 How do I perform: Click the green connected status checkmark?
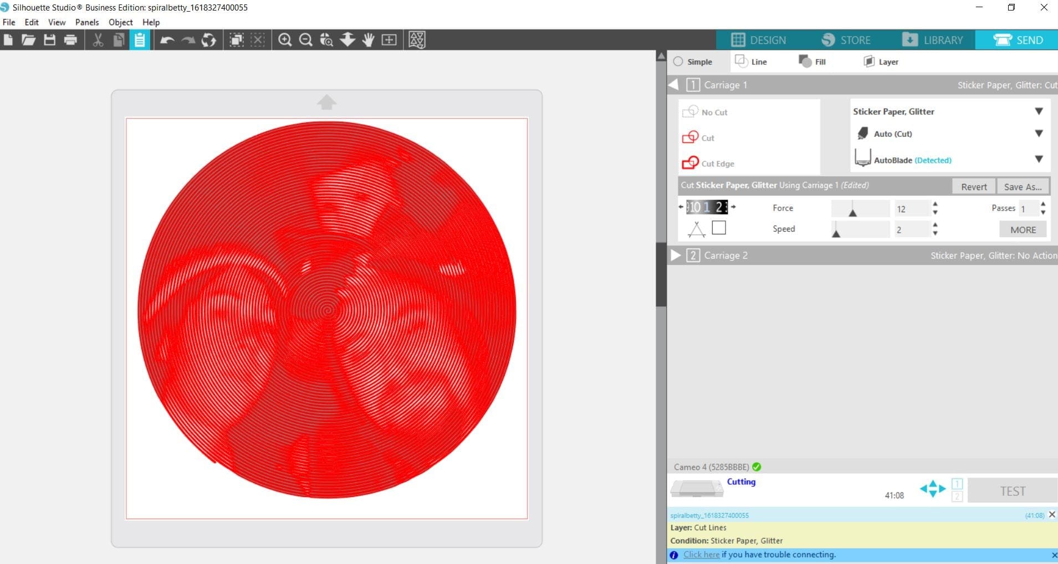pyautogui.click(x=757, y=467)
